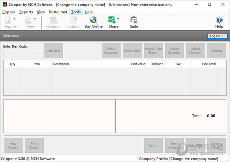Select the Line Total column header
Viewport: 230px width, 162px height.
point(204,64)
